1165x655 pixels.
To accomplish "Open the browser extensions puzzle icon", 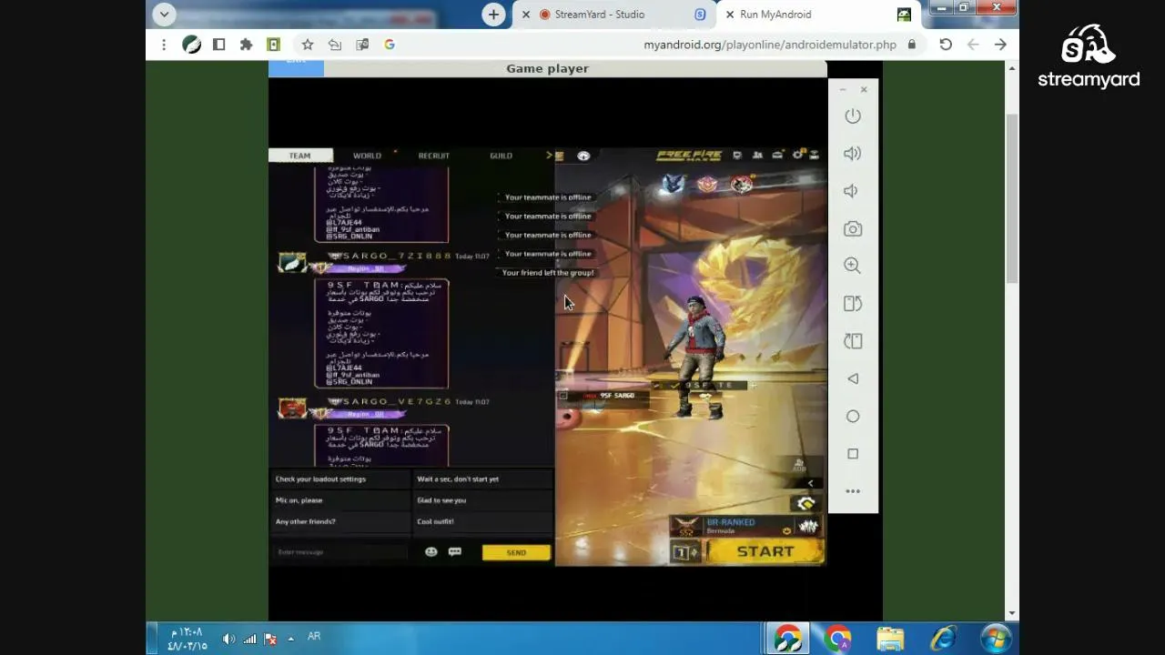I will click(x=246, y=45).
